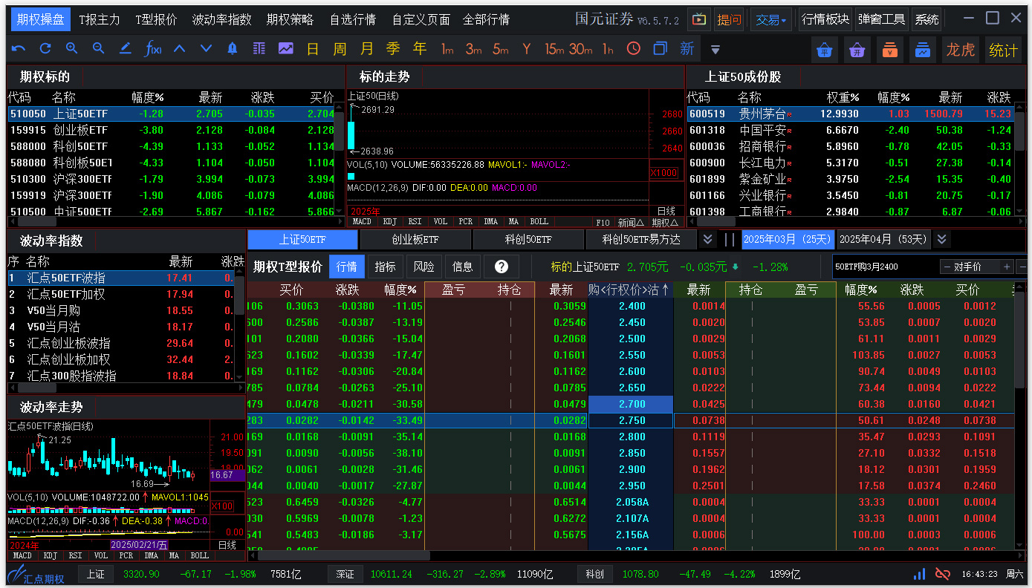Expand more expiry months chevron
Viewport: 1032px width, 588px height.
point(942,239)
